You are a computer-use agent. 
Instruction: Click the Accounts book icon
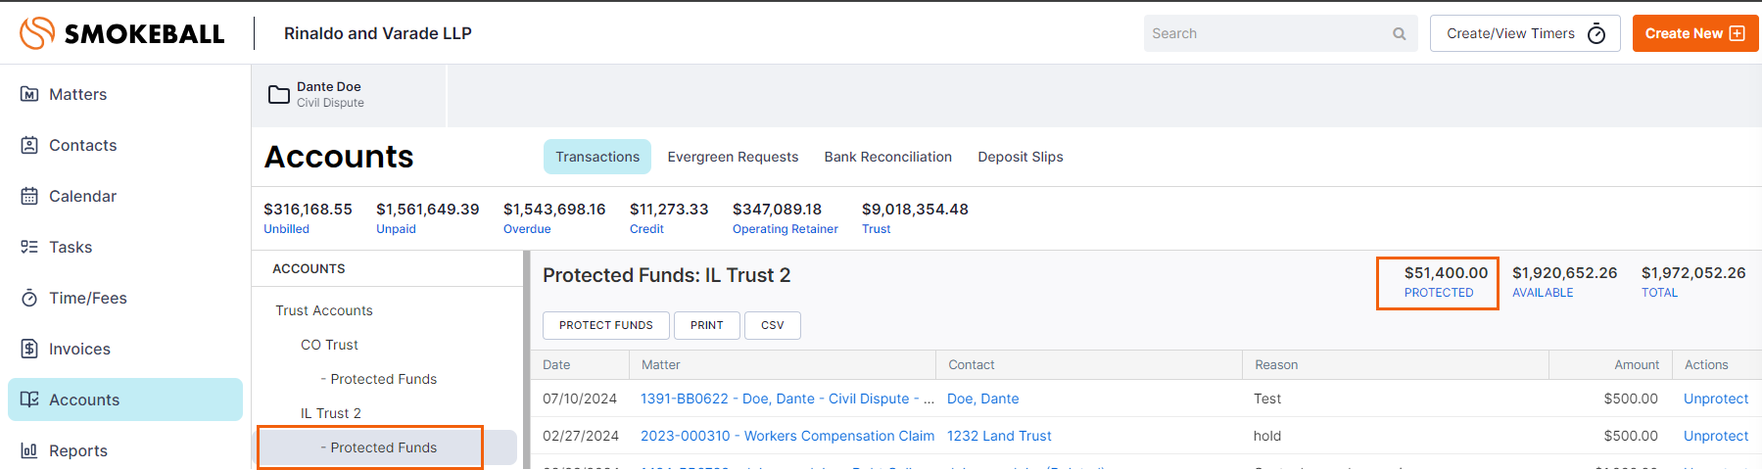coord(29,399)
